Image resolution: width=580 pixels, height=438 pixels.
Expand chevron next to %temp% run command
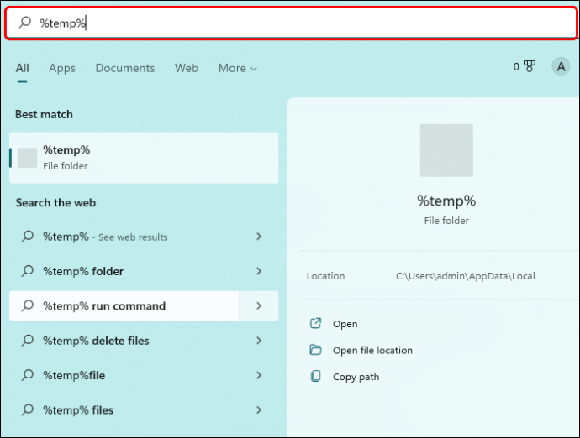[259, 305]
